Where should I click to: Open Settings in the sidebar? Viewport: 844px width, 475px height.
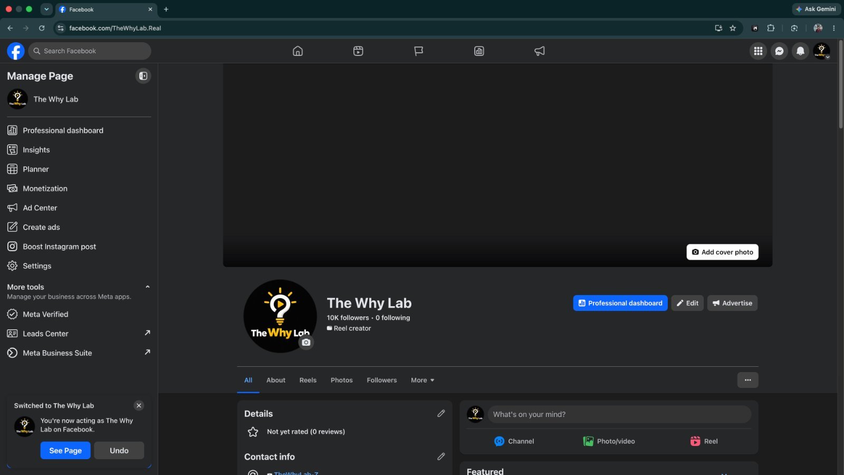click(x=79, y=266)
